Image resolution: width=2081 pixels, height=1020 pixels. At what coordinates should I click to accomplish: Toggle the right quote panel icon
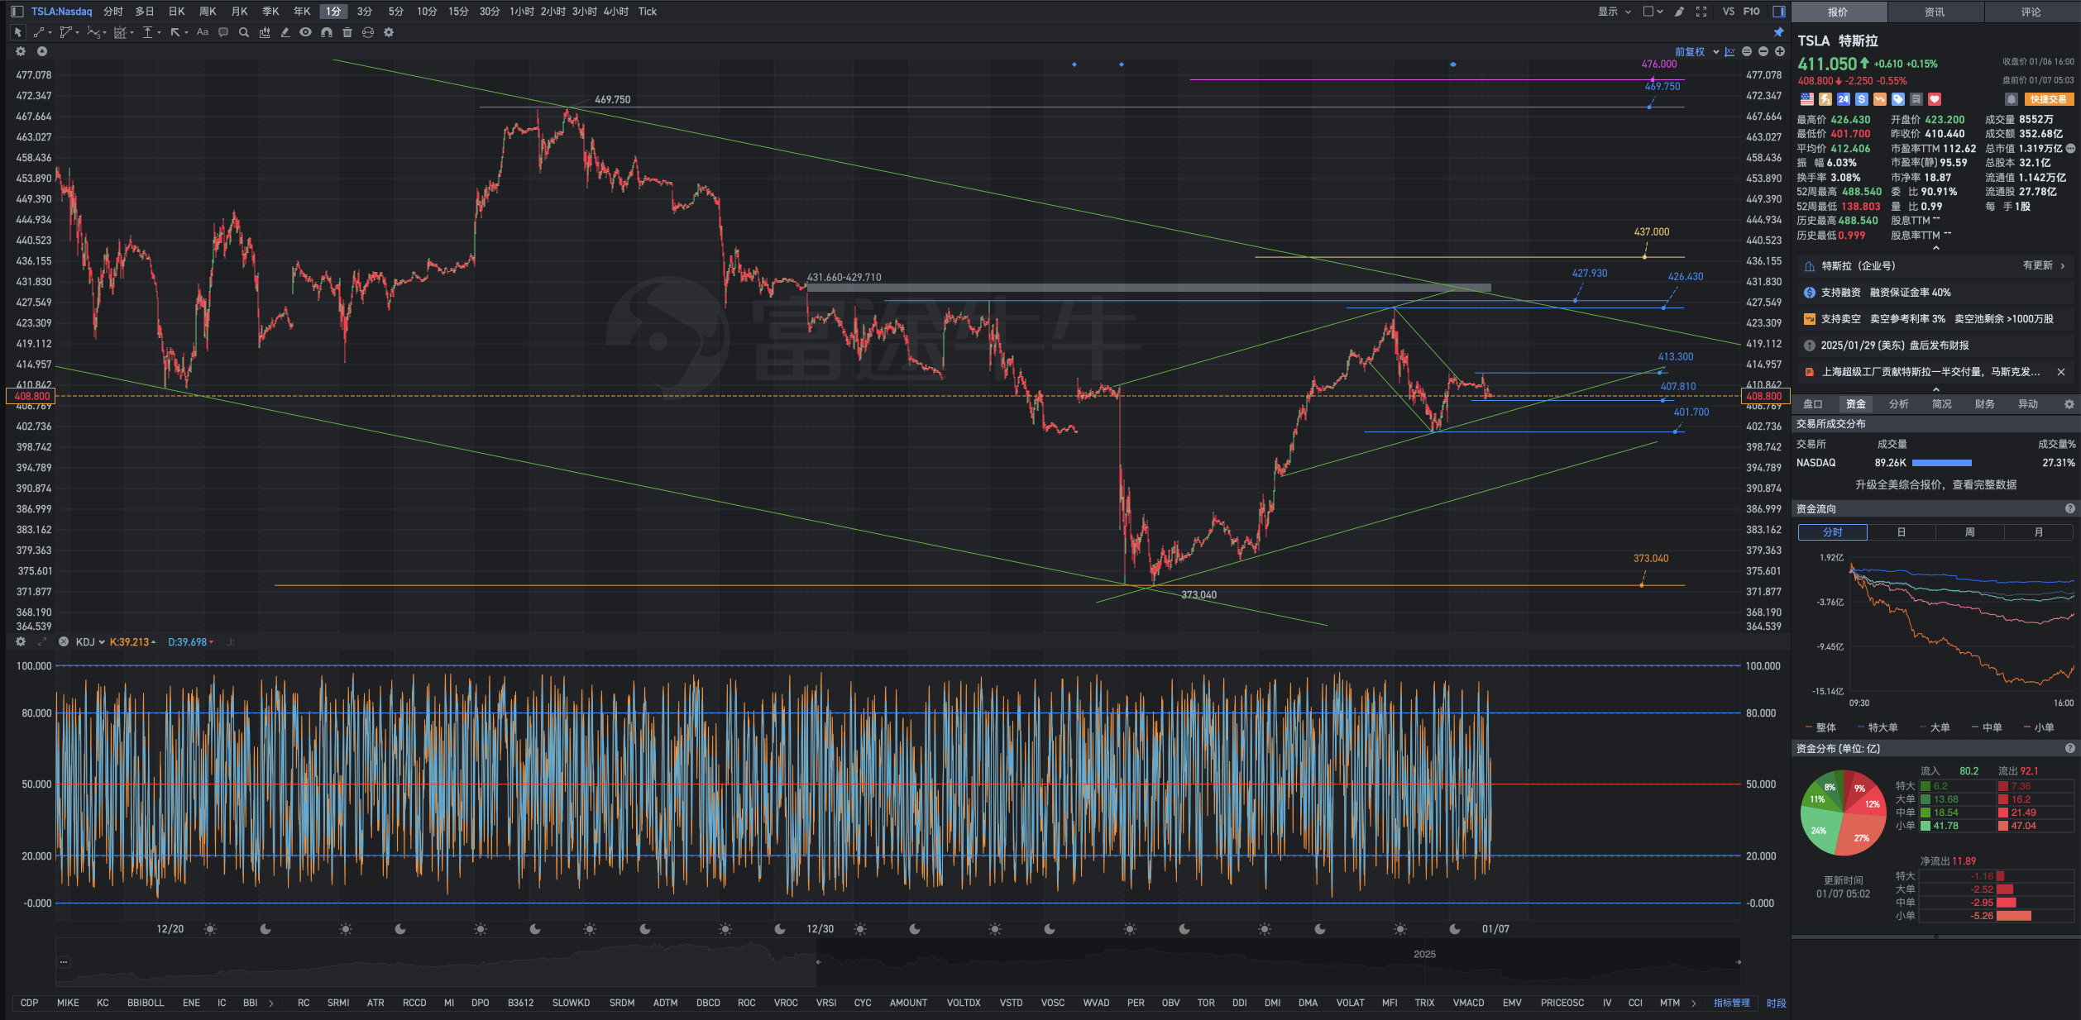(1779, 12)
